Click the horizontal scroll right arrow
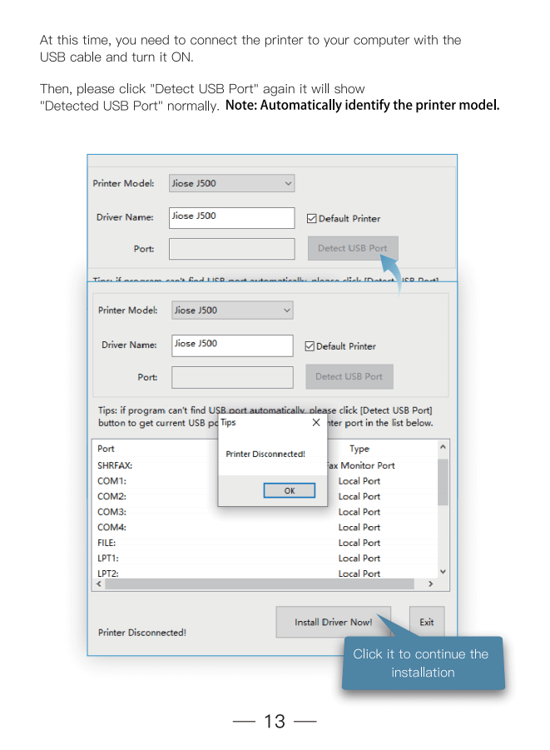Screen dimensions: 550x750 431,584
